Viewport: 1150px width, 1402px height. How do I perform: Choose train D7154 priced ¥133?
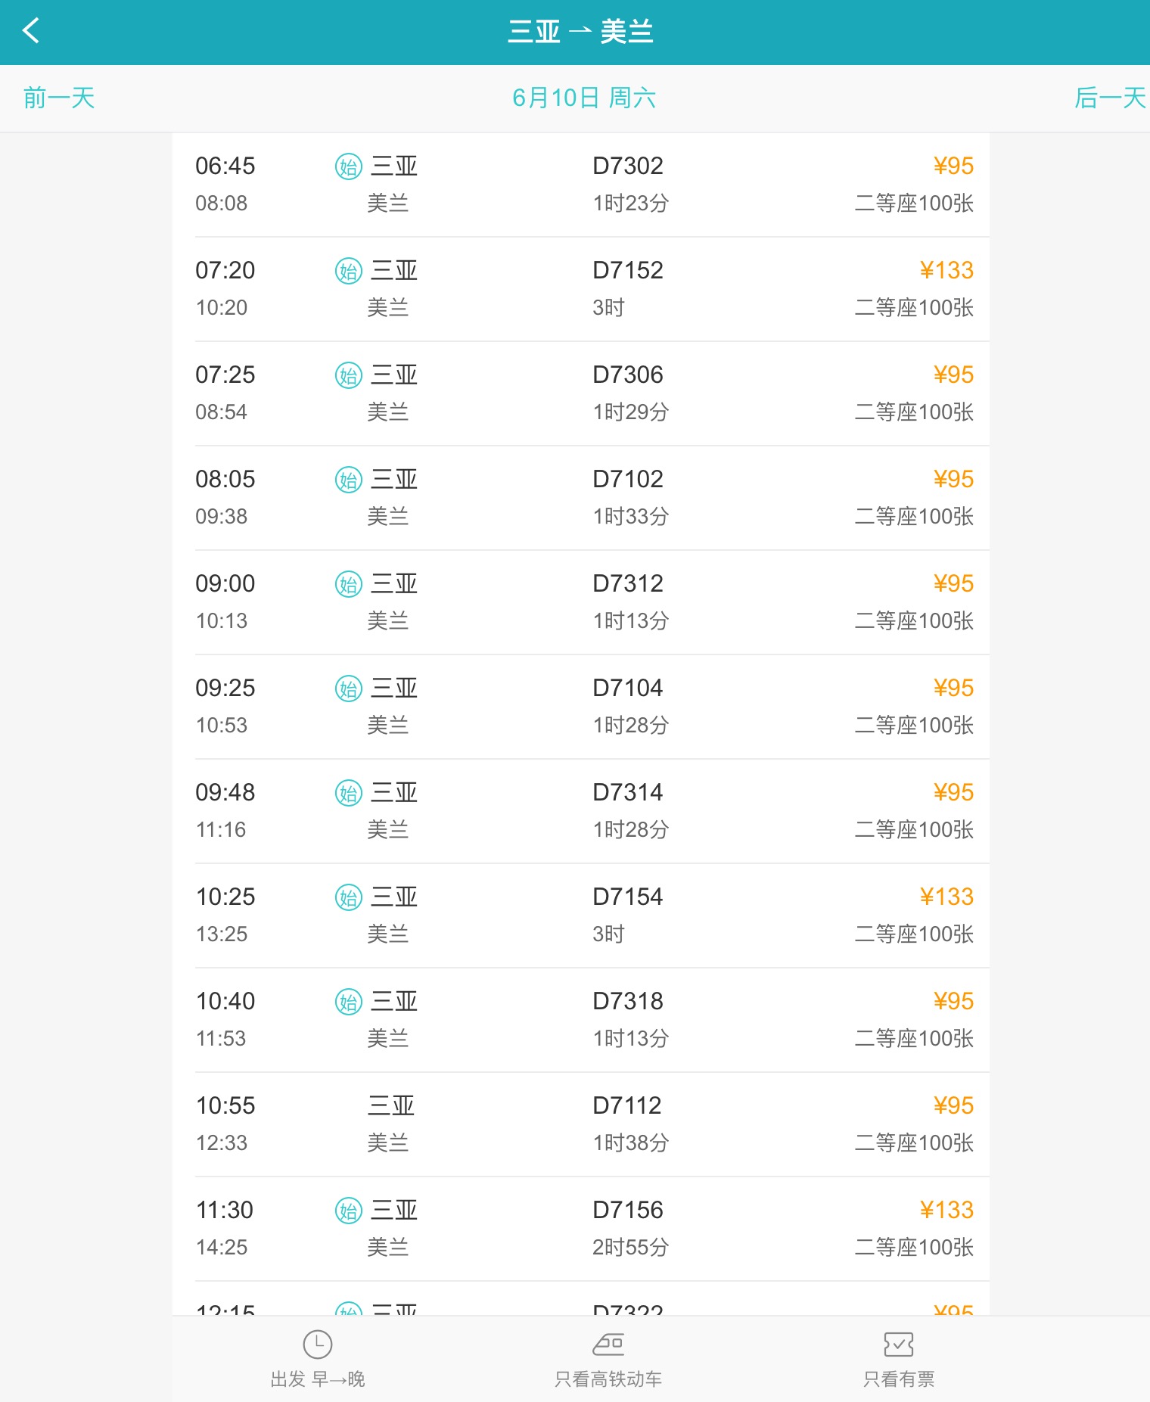click(580, 915)
